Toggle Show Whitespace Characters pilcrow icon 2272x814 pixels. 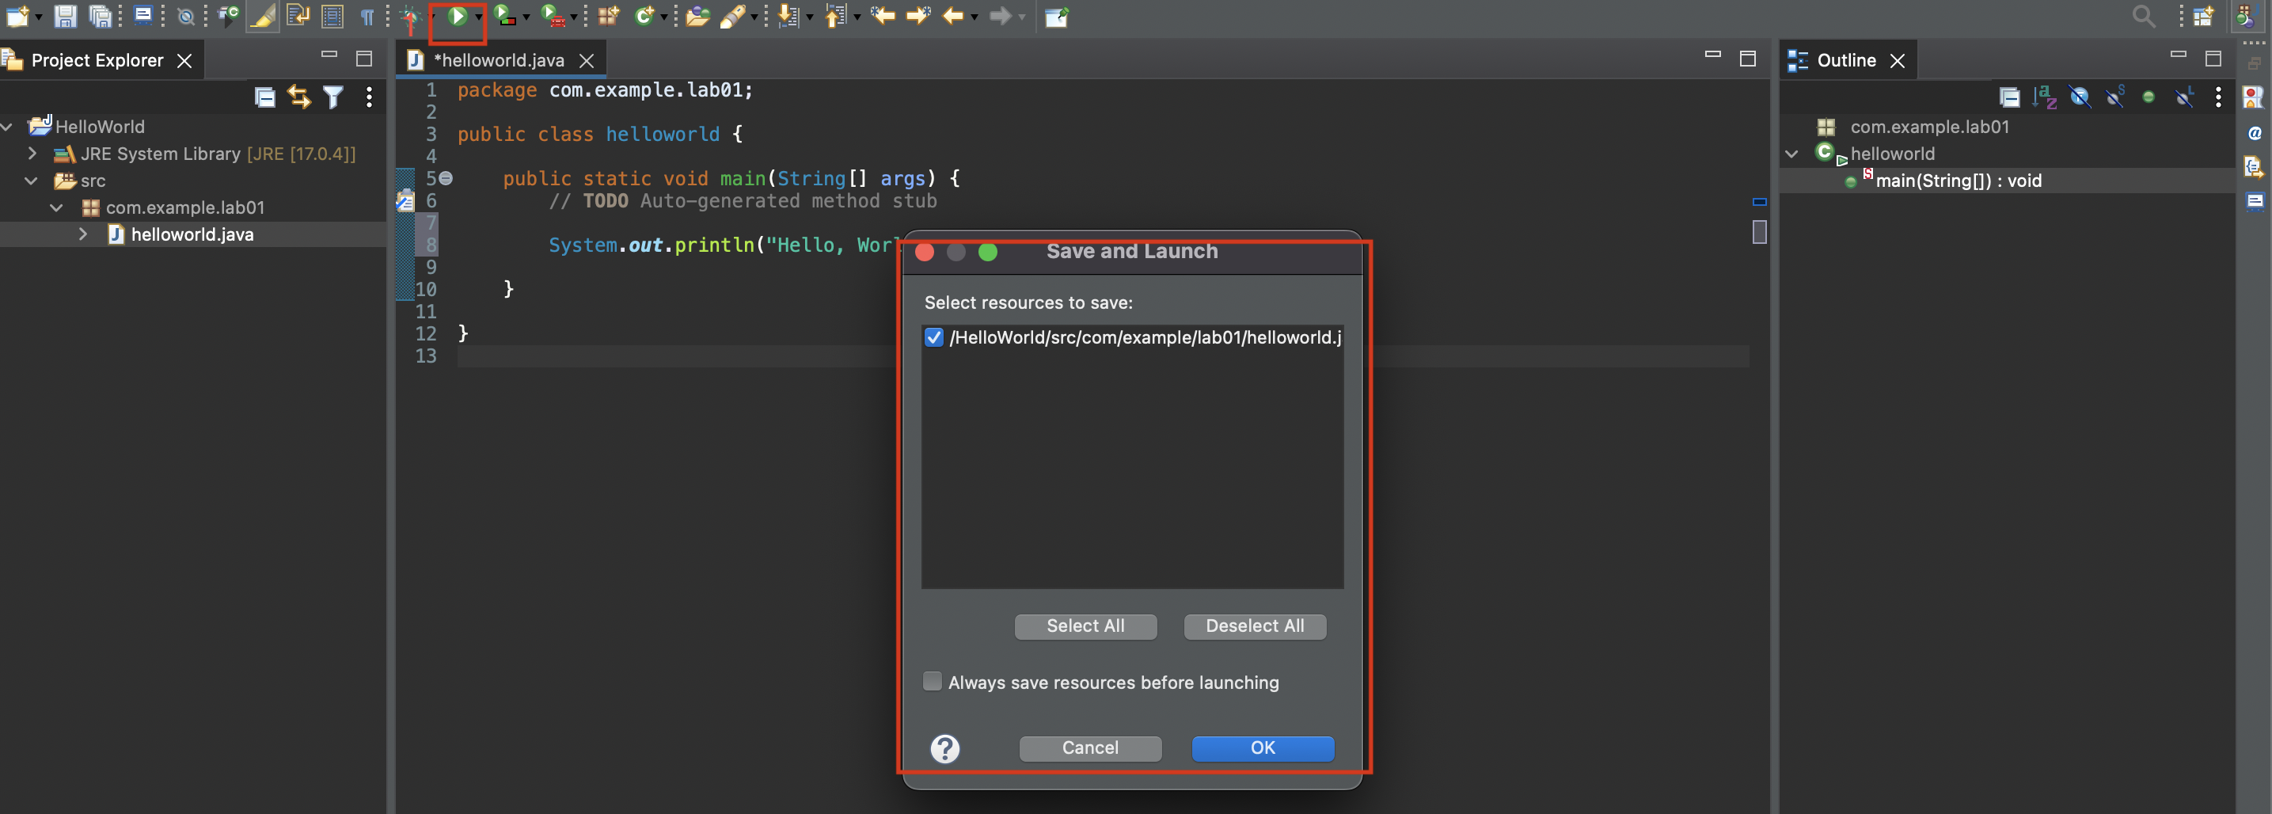(367, 16)
